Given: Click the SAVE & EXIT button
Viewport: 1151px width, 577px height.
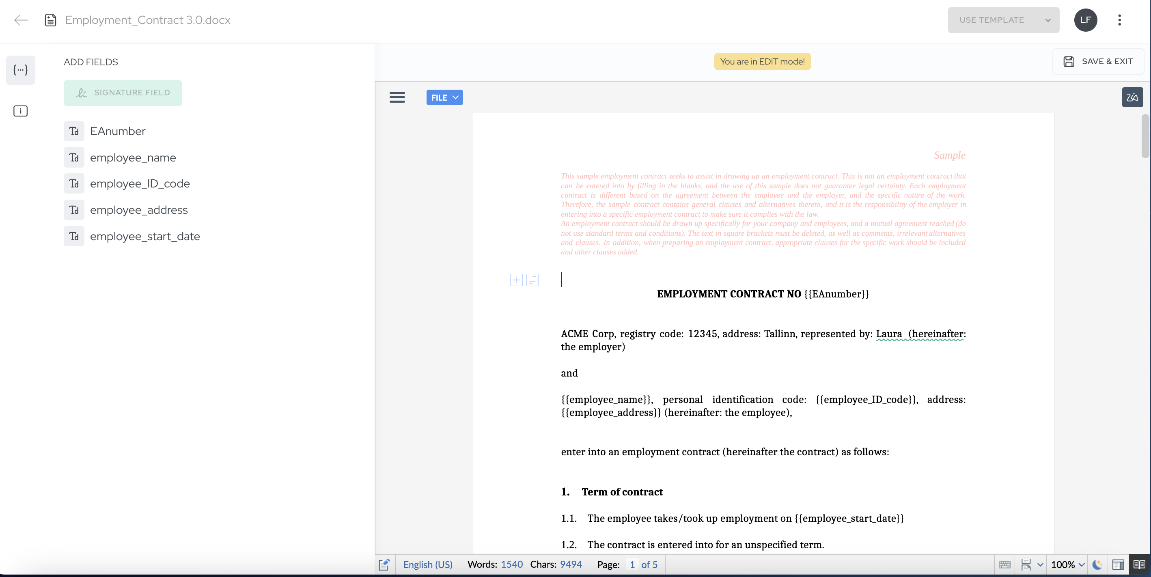Looking at the screenshot, I should [1098, 62].
